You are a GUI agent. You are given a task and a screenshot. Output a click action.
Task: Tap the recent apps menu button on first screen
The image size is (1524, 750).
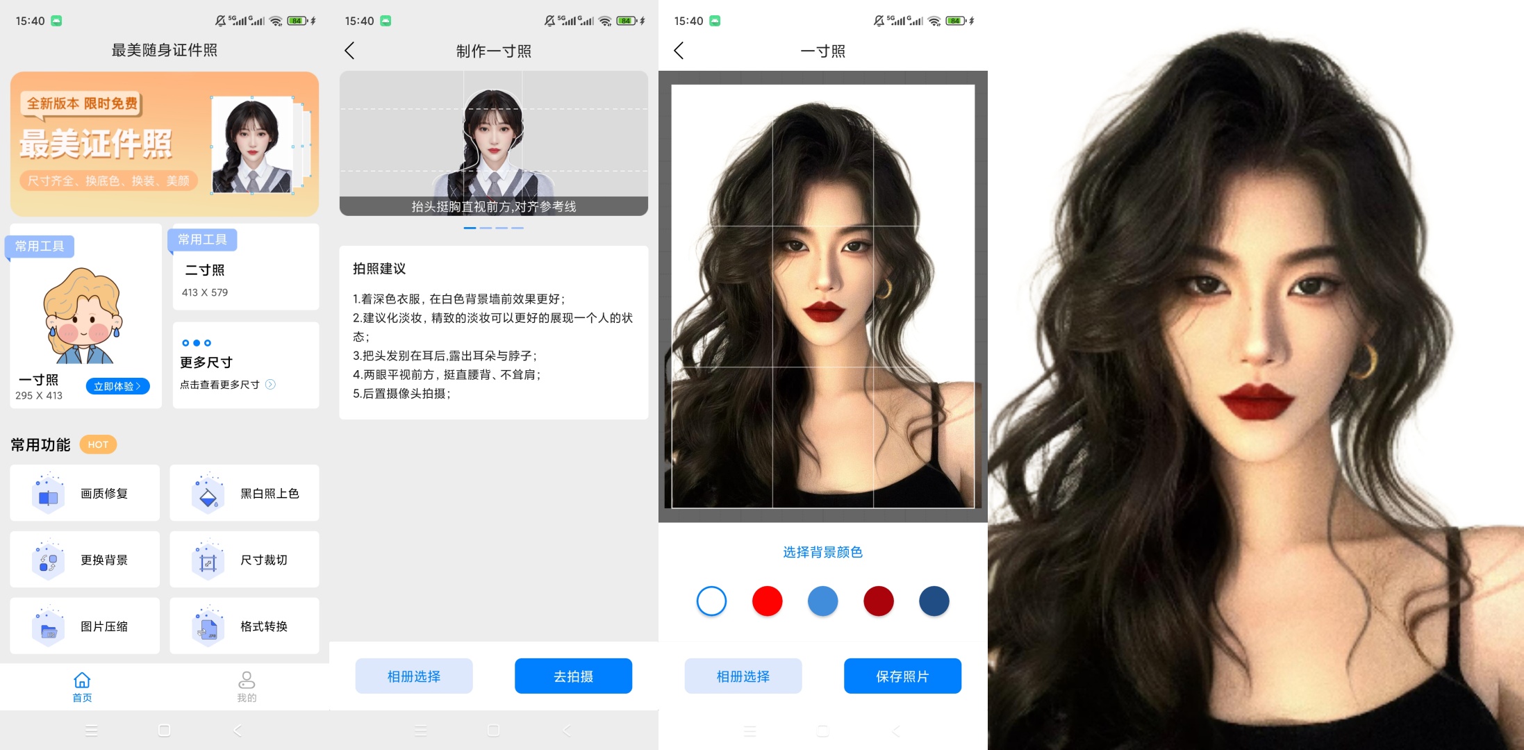(91, 731)
